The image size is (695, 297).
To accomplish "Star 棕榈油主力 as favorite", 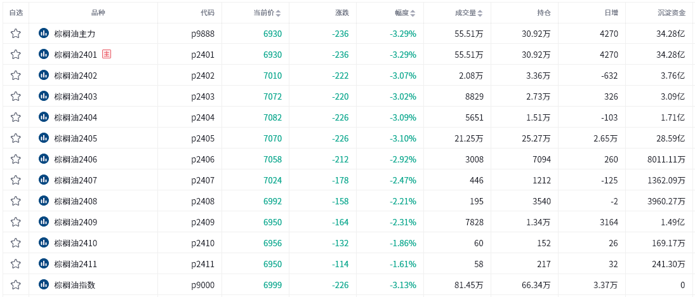I will [x=16, y=34].
